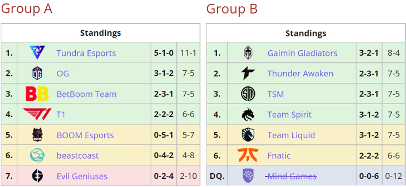Viewport: 406px width, 187px height.
Task: Click the Team Spirit dragon logo
Action: 248,115
